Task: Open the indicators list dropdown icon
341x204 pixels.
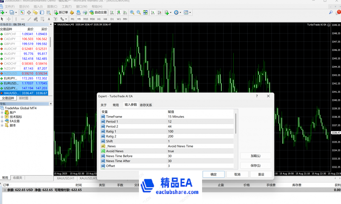Action: tap(168, 12)
